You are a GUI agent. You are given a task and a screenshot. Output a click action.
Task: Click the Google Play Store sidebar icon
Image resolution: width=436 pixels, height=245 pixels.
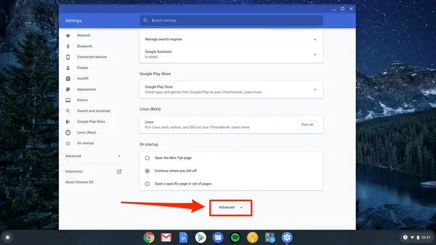[x=68, y=121]
